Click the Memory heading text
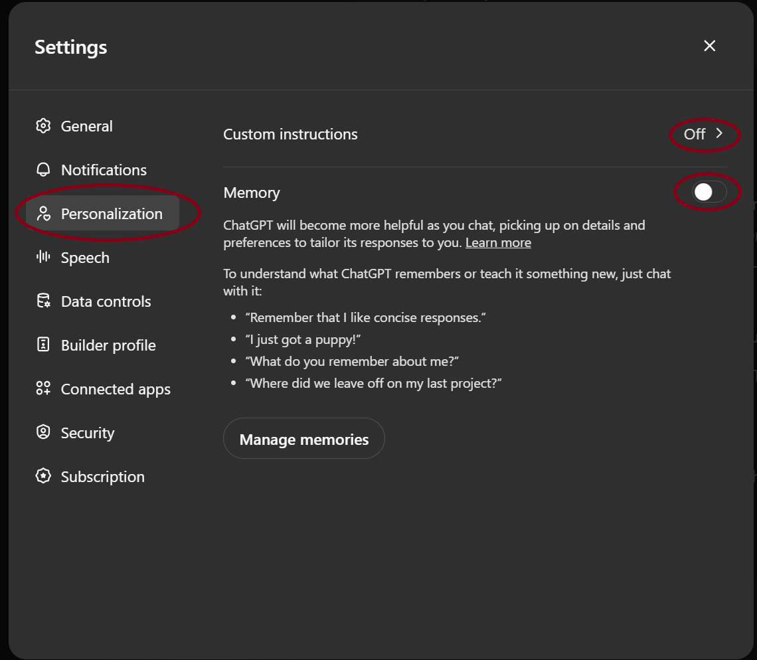 (252, 193)
